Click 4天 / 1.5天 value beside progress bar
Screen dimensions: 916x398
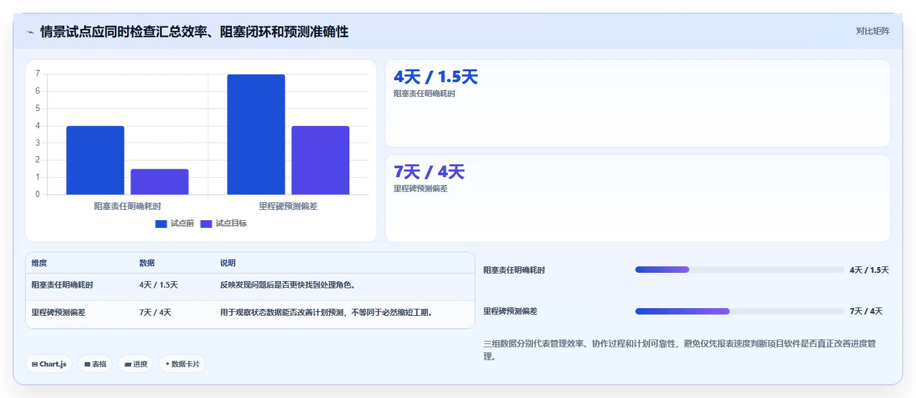(x=869, y=270)
